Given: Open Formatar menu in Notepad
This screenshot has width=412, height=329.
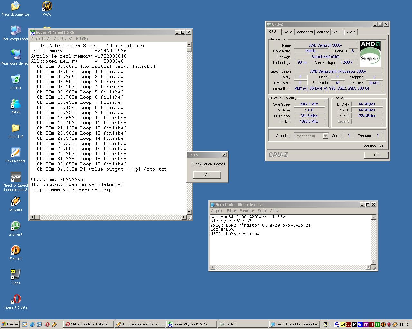Looking at the screenshot, I should [x=247, y=211].
